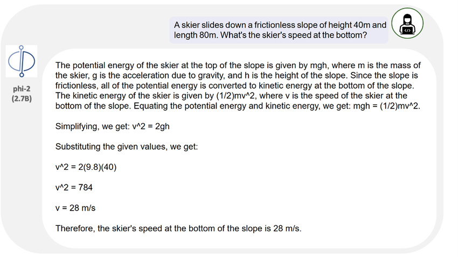Select the user's skier question bubble
The height and width of the screenshot is (257, 458).
click(x=279, y=30)
